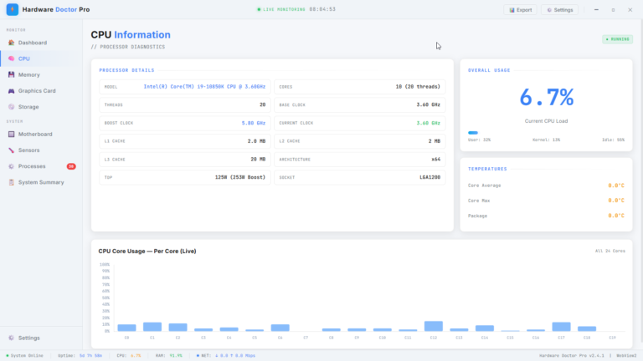Click the C6 core usage bar
Image resolution: width=643 pixels, height=361 pixels.
280,328
